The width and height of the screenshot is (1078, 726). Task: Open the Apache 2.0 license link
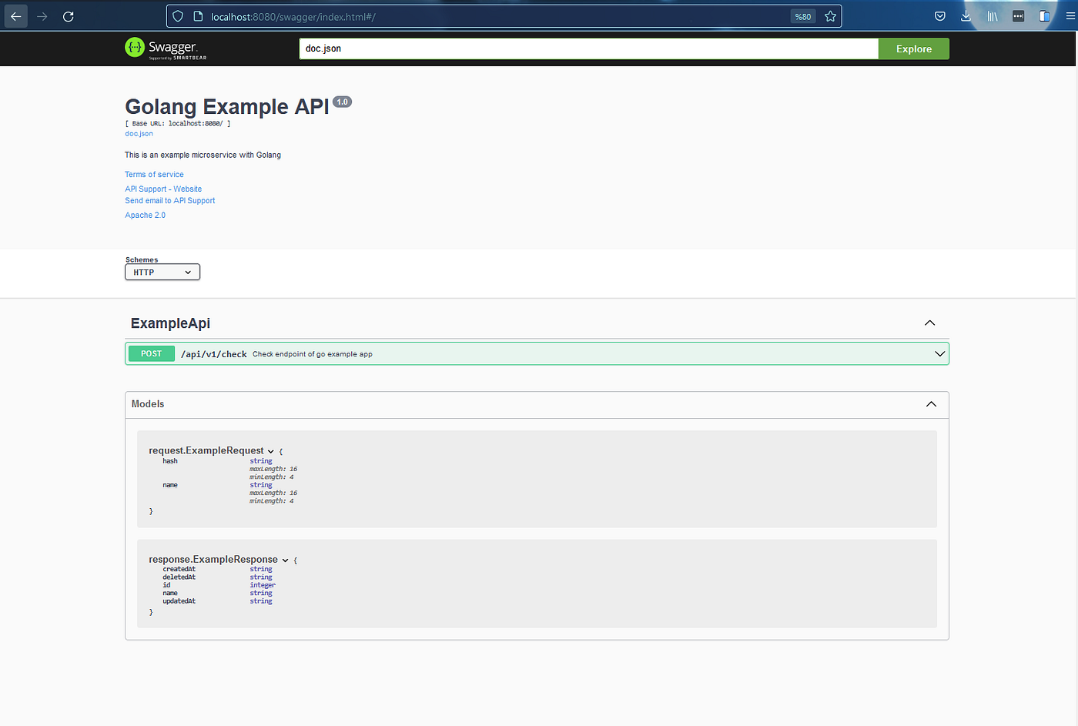pos(145,216)
